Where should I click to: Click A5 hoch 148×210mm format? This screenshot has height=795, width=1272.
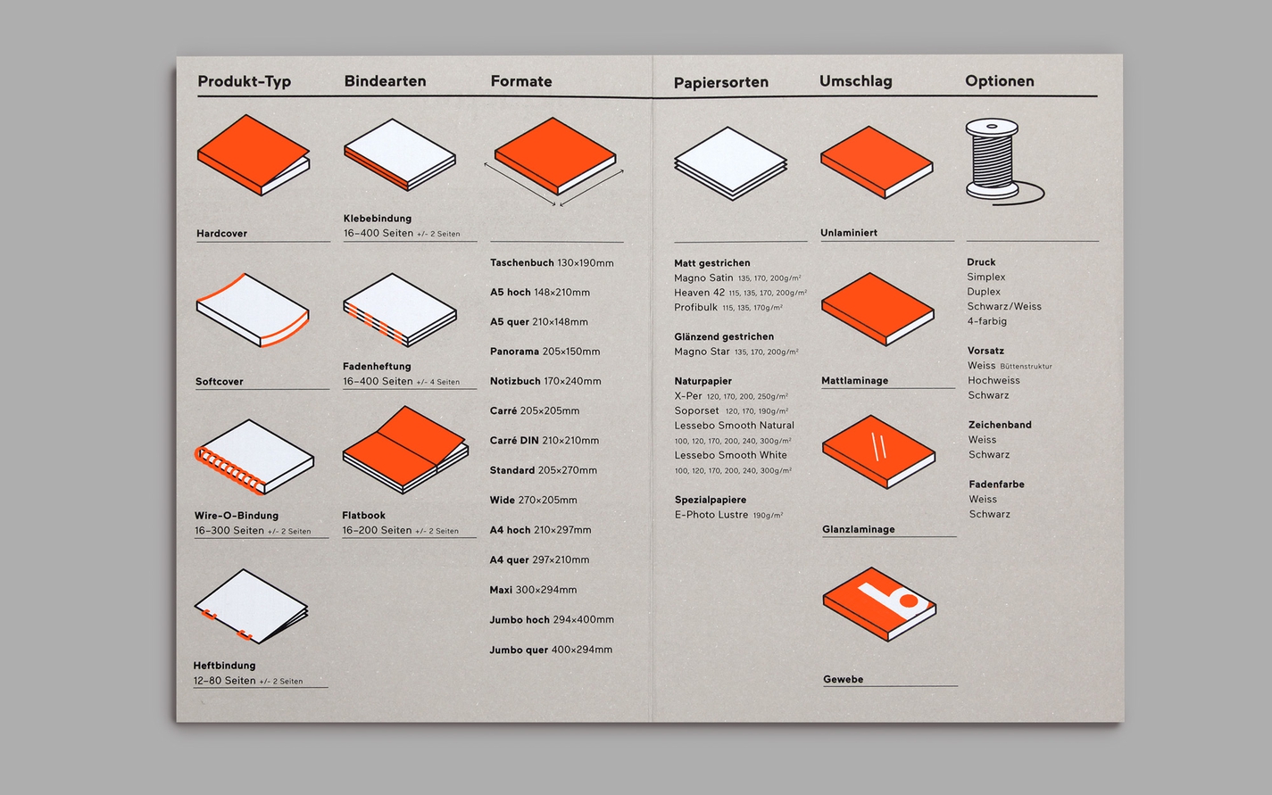pyautogui.click(x=539, y=293)
